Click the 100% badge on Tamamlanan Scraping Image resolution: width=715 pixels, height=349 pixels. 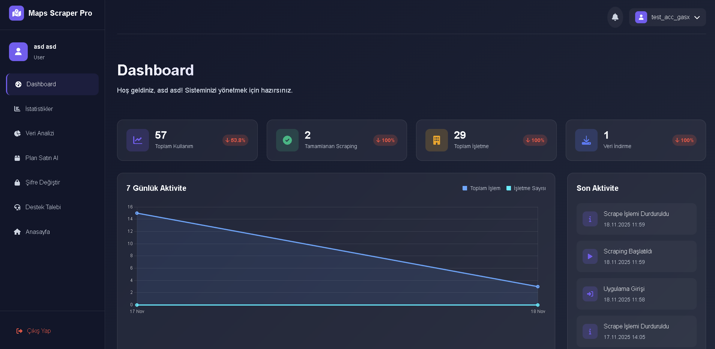coord(386,140)
